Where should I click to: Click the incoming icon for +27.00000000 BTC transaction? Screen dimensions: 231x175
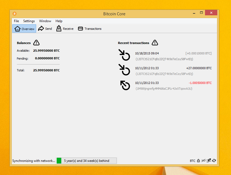[124, 70]
